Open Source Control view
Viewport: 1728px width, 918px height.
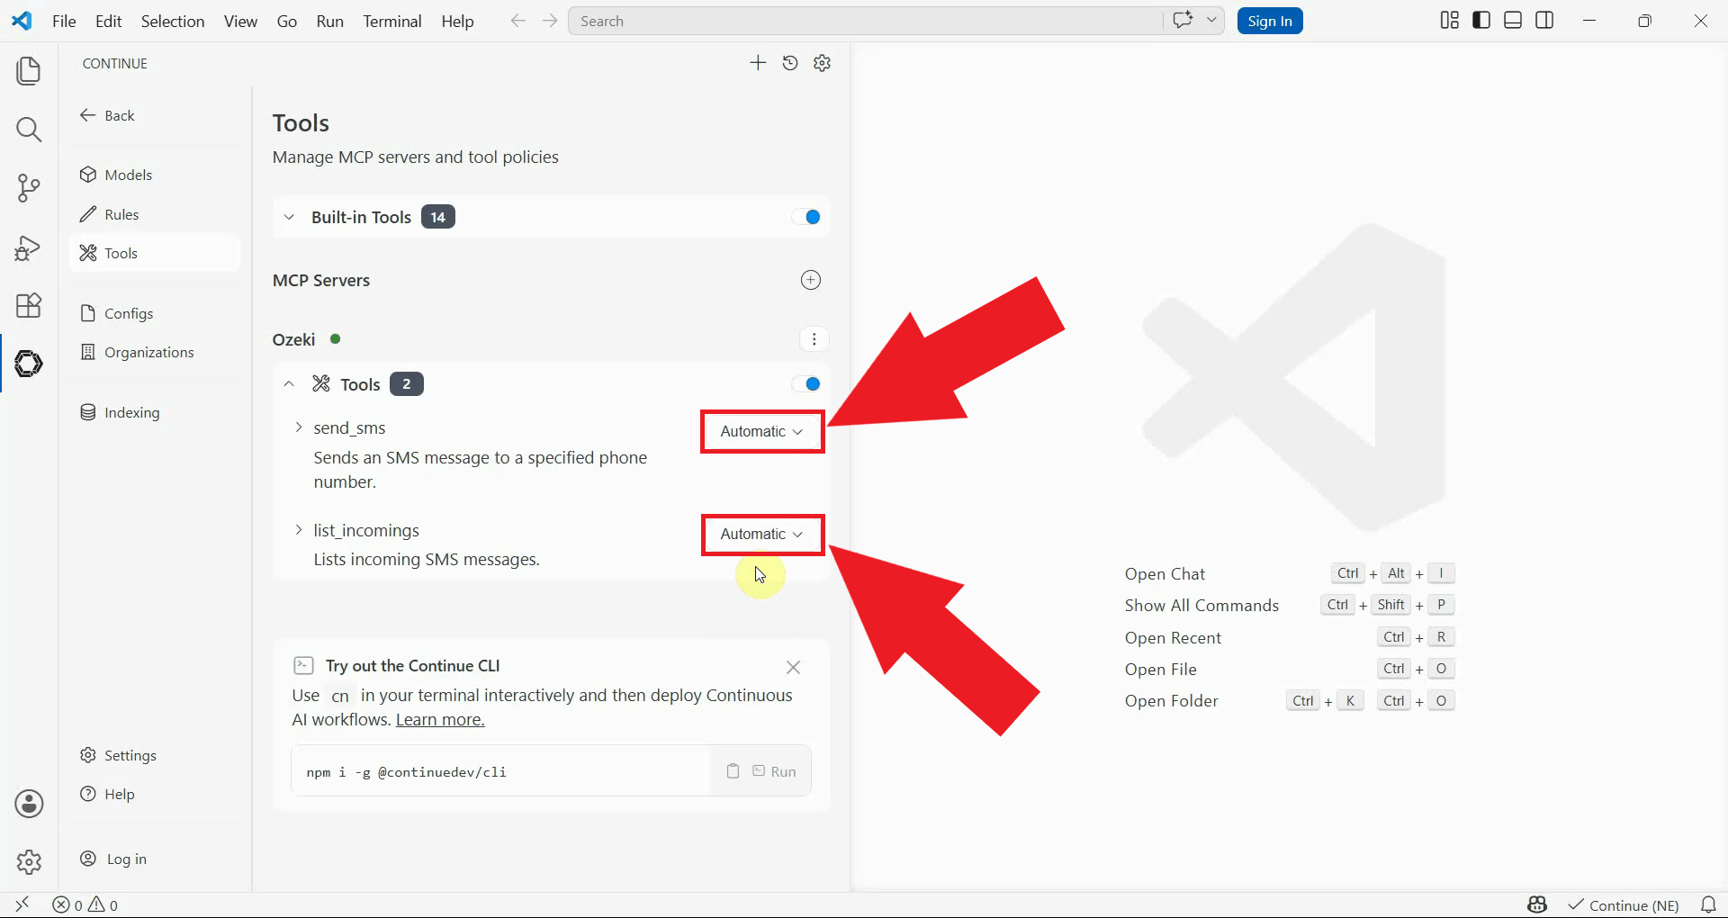(x=29, y=188)
